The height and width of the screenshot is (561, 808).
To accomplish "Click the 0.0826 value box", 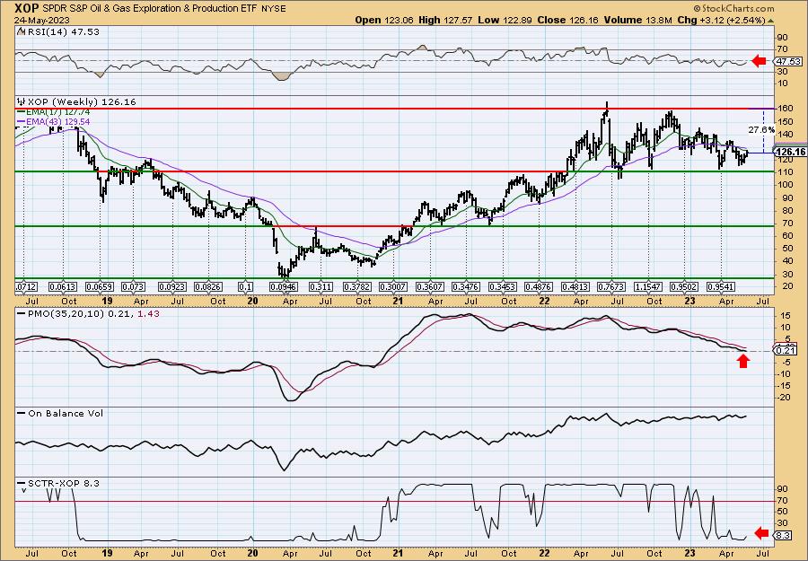I will pos(208,286).
